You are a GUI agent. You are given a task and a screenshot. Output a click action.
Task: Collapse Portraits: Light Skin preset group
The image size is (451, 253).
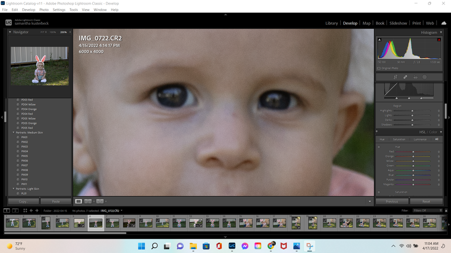[13, 189]
